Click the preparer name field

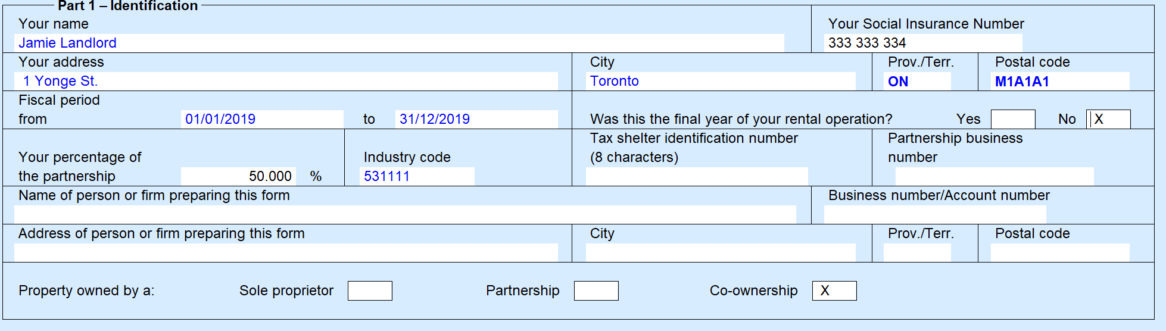click(x=405, y=214)
